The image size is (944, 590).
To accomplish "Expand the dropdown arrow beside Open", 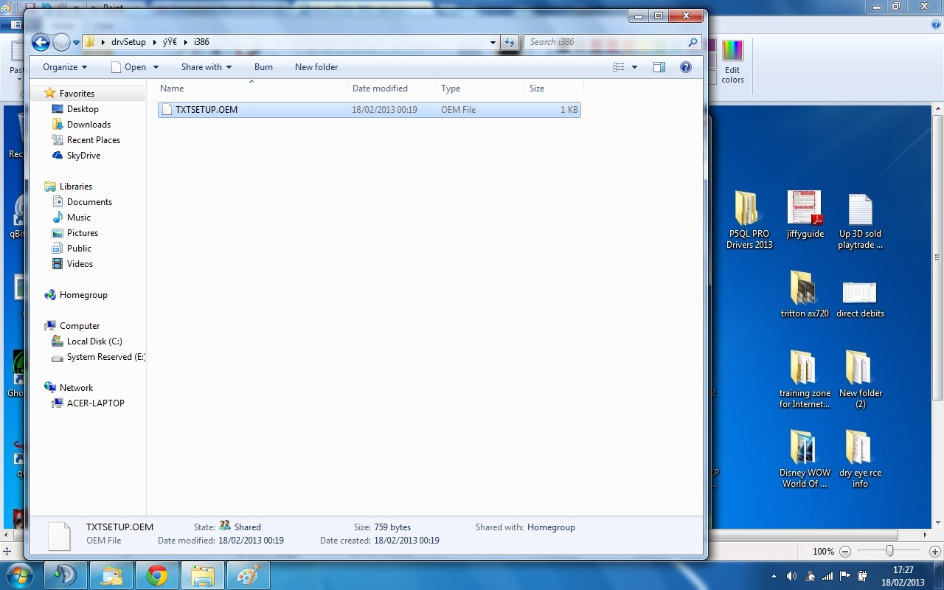I will pyautogui.click(x=156, y=67).
